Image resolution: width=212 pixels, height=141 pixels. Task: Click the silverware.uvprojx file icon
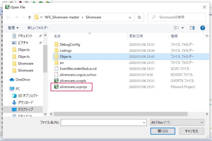pyautogui.click(x=56, y=87)
